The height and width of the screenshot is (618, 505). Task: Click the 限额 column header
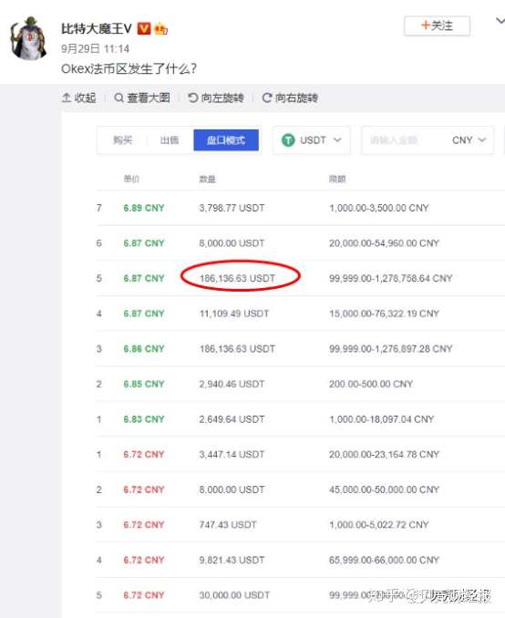point(337,180)
